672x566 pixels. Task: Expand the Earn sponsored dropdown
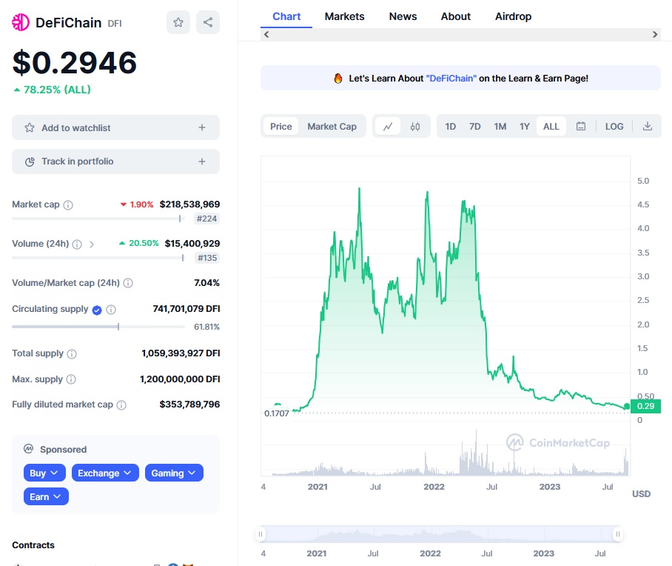(x=46, y=496)
